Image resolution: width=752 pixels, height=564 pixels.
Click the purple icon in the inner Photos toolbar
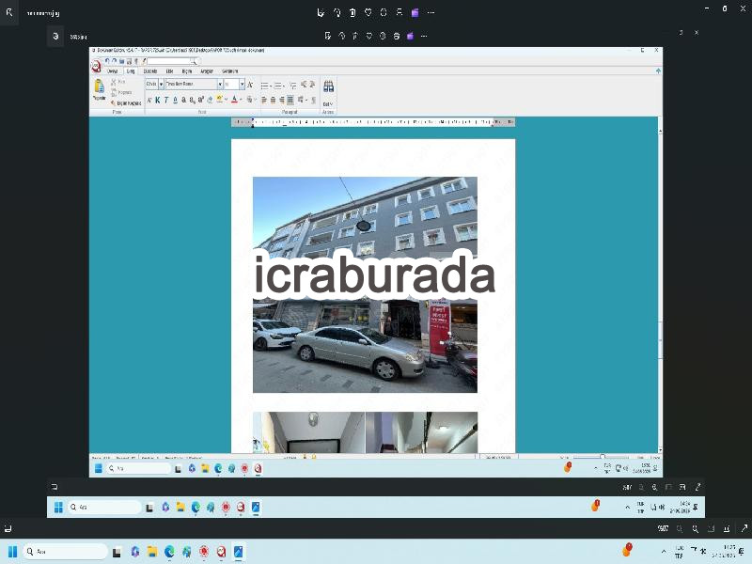(410, 36)
